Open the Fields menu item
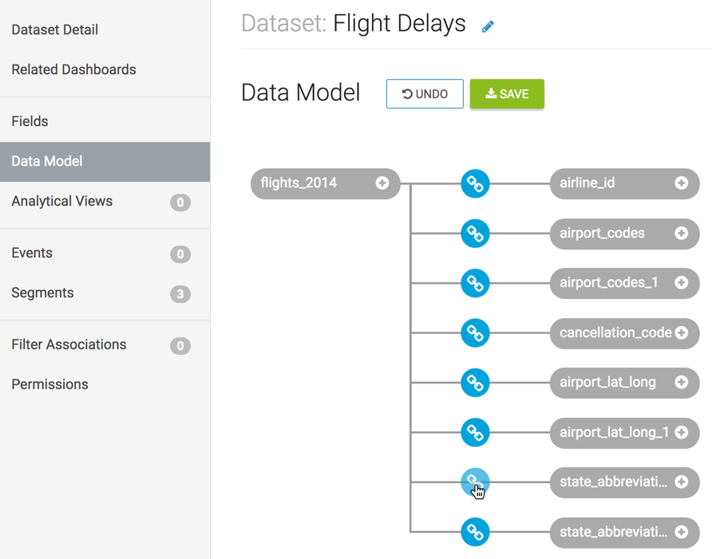This screenshot has width=712, height=559. point(30,121)
